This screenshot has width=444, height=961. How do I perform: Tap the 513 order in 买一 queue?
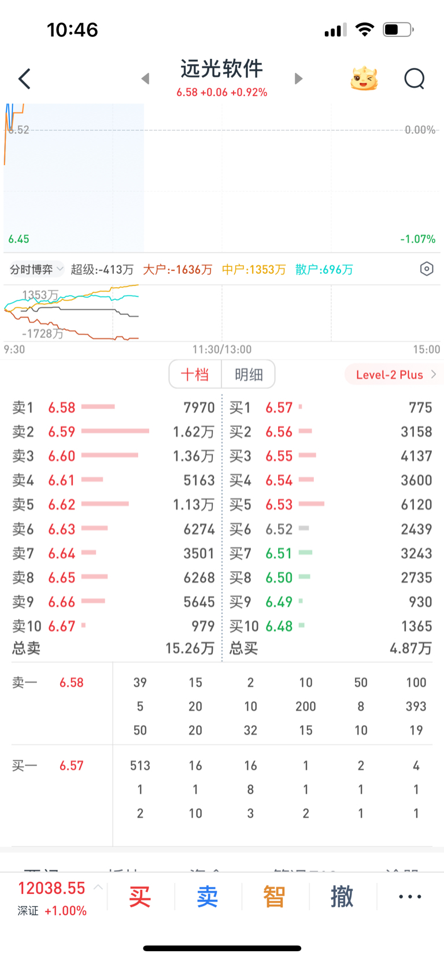coord(140,766)
